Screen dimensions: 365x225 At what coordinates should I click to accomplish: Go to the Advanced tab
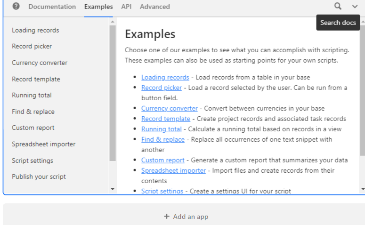coord(155,7)
